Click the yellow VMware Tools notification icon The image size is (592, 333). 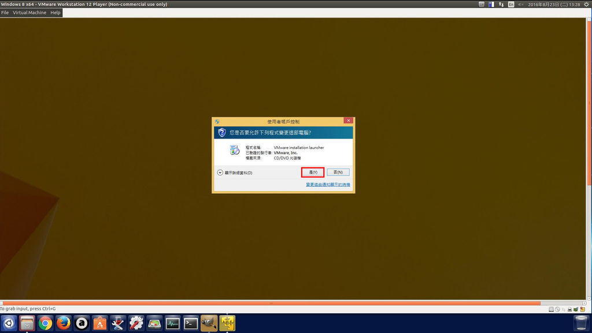coord(583,309)
